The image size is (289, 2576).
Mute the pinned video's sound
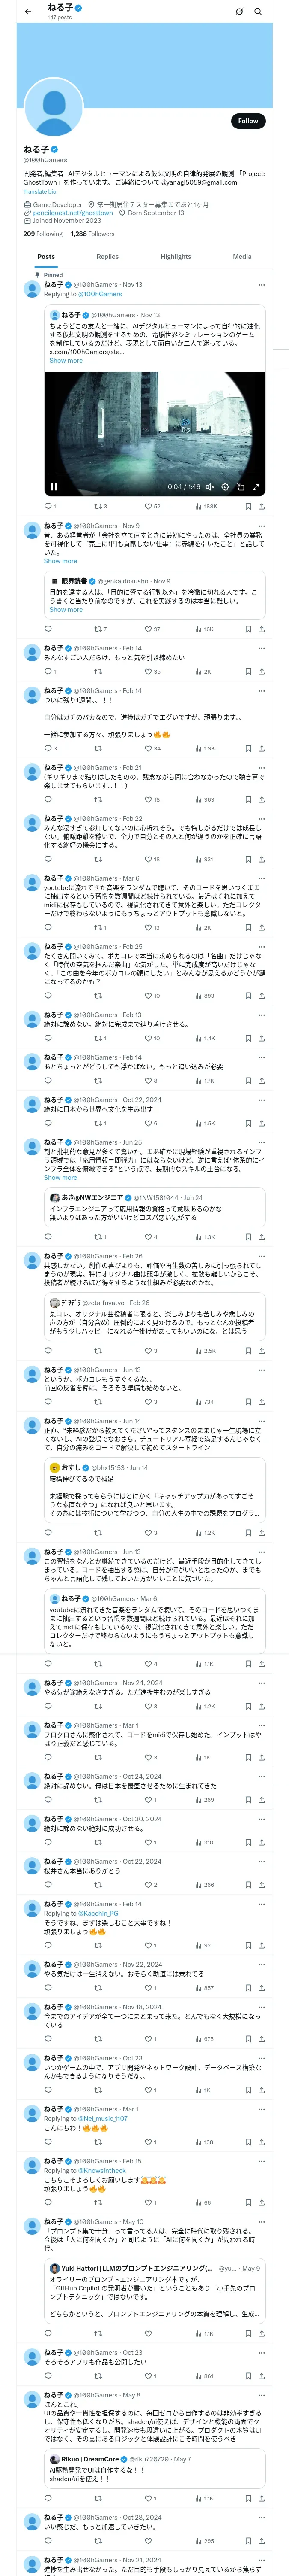coord(209,487)
